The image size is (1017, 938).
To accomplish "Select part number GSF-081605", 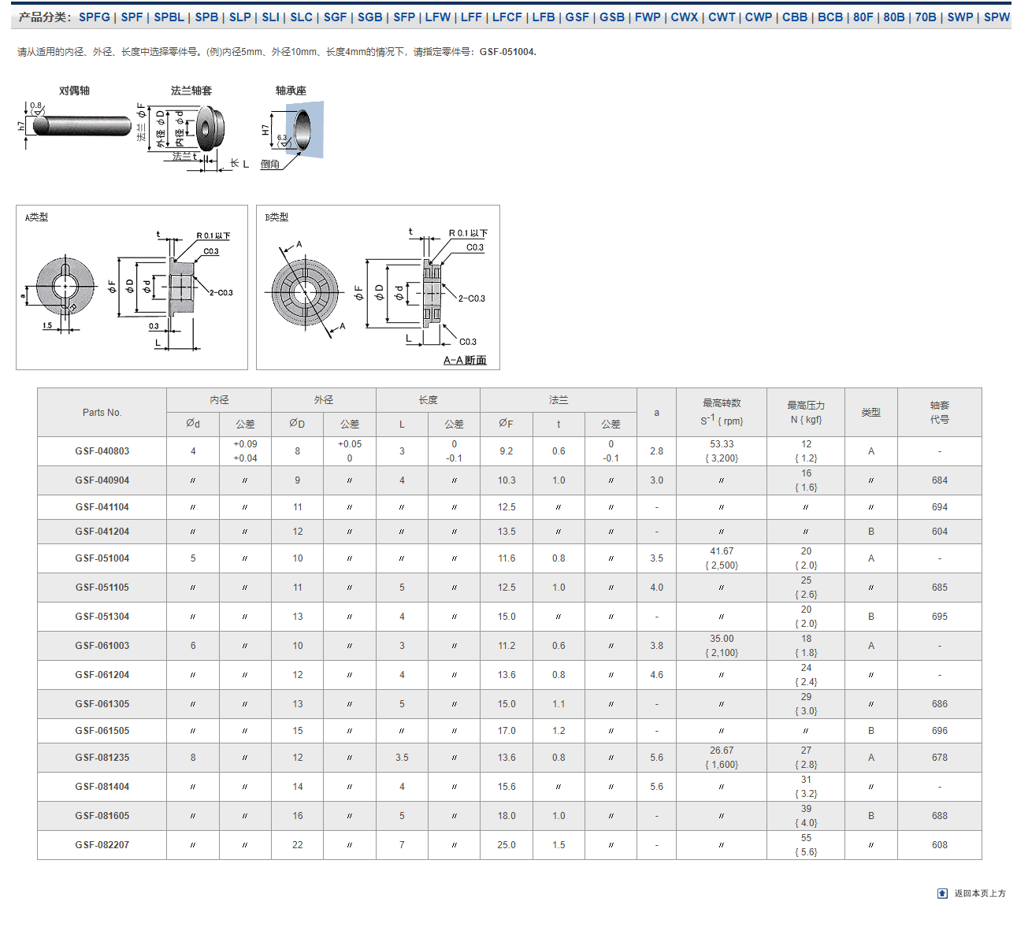I will 102,816.
